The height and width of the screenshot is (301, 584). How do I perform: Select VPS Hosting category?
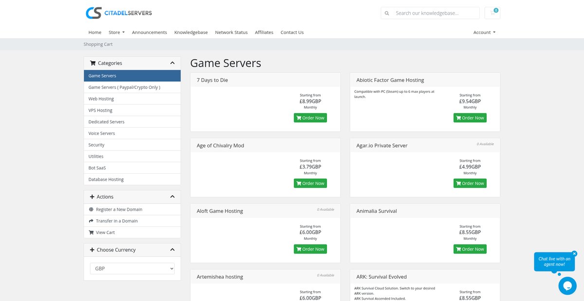tap(132, 111)
